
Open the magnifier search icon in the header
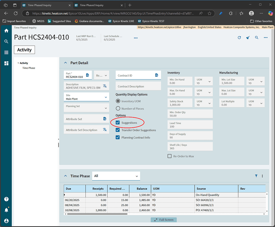pyautogui.click(x=256, y=38)
